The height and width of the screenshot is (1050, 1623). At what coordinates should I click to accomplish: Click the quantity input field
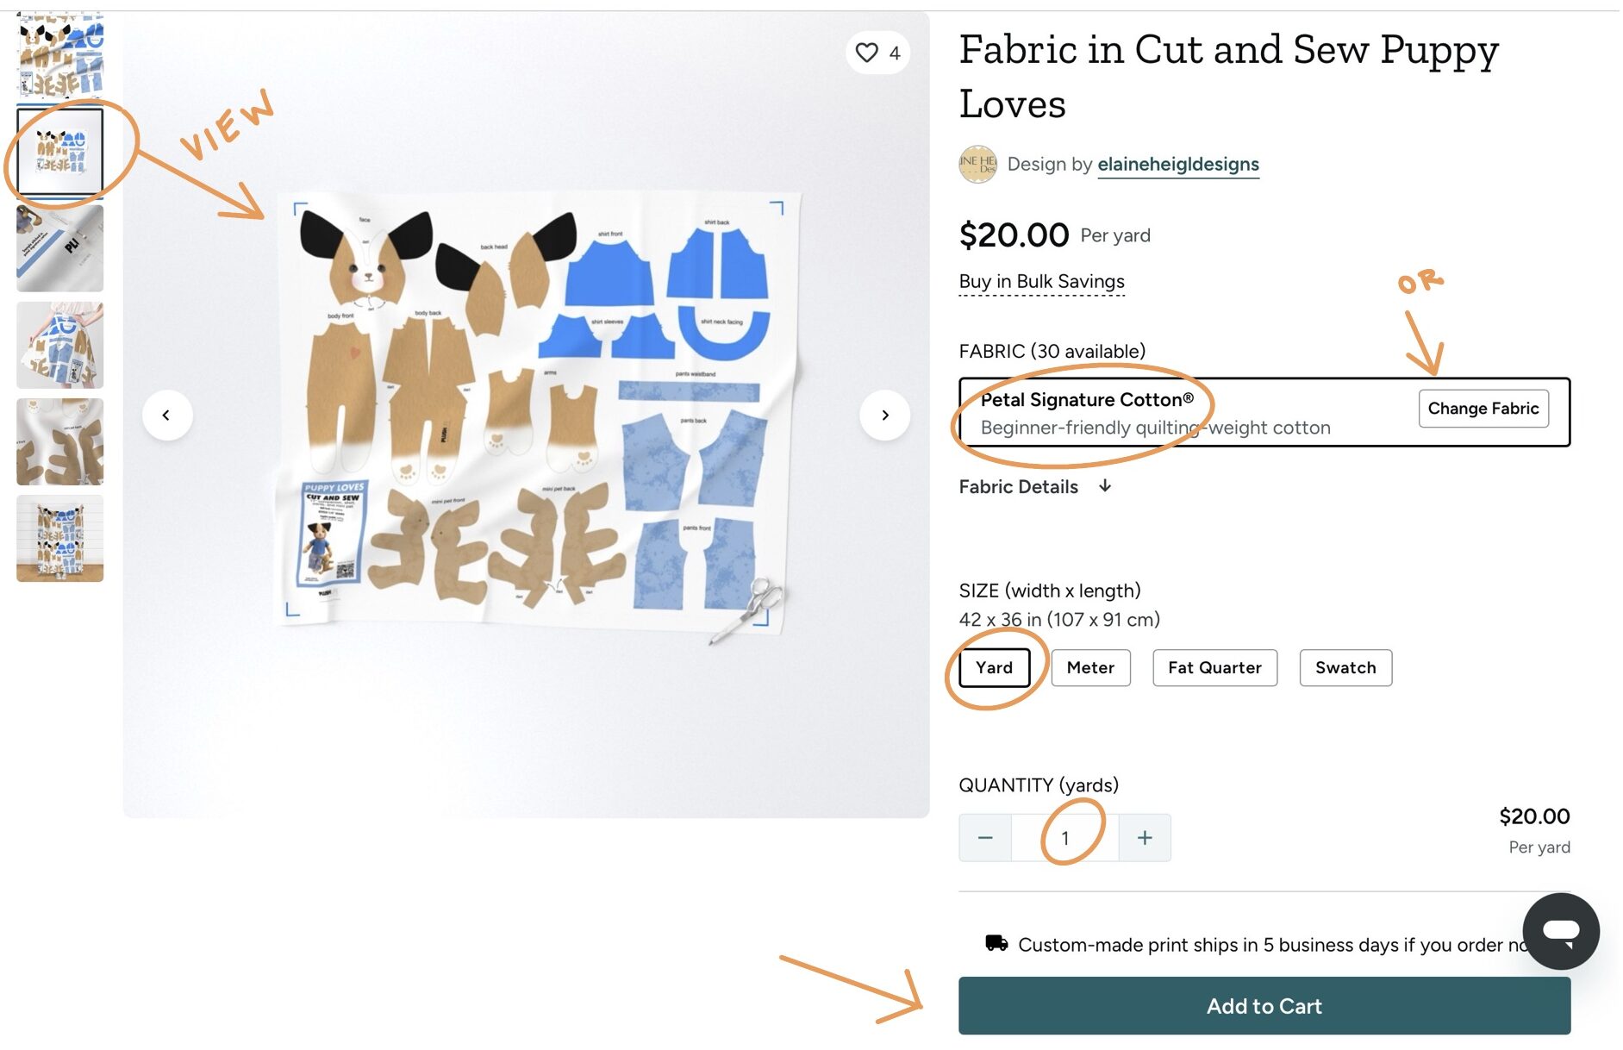click(x=1064, y=837)
